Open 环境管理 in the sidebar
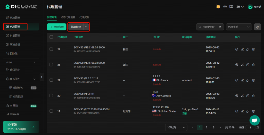The height and width of the screenshot is (135, 264). point(13,18)
